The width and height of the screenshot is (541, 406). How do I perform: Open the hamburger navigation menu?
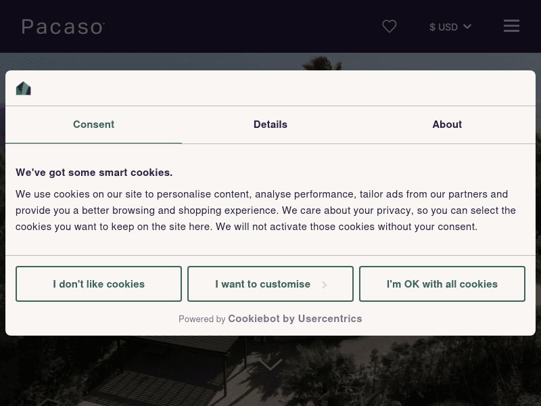point(511,26)
